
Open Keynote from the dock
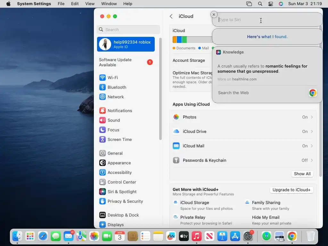click(x=222, y=236)
